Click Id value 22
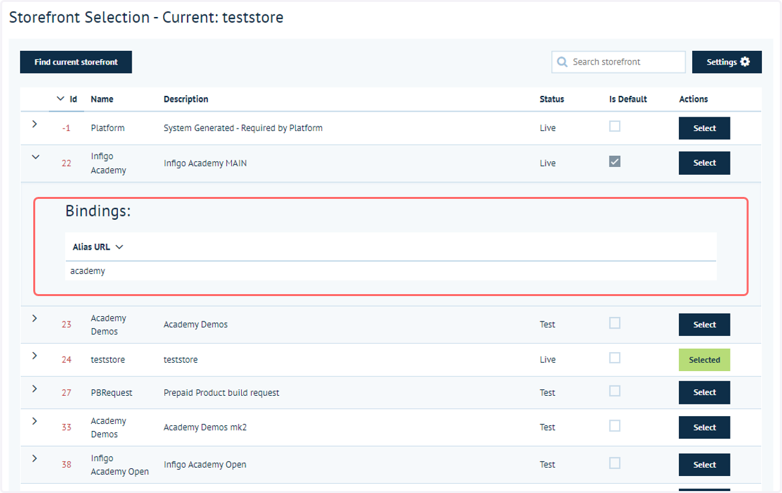782x493 pixels. 66,163
